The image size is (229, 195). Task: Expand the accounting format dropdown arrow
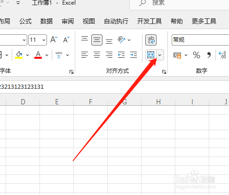coord(186,55)
